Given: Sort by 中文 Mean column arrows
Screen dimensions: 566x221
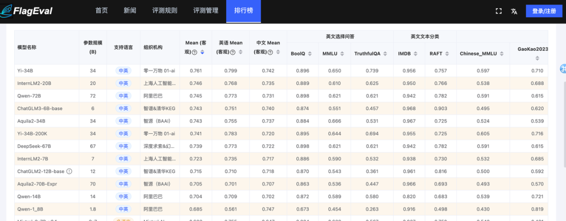Looking at the screenshot, I should [x=278, y=53].
